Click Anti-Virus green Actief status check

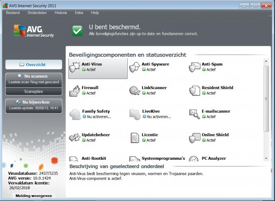click(84, 69)
